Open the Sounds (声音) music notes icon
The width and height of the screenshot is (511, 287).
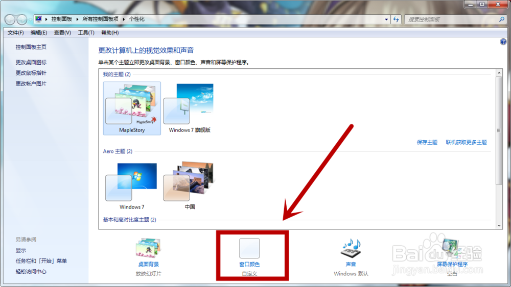[351, 248]
